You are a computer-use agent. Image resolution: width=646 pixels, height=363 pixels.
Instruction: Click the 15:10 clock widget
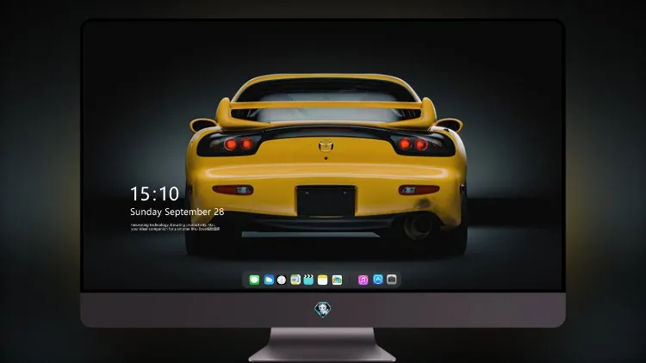[x=154, y=194]
